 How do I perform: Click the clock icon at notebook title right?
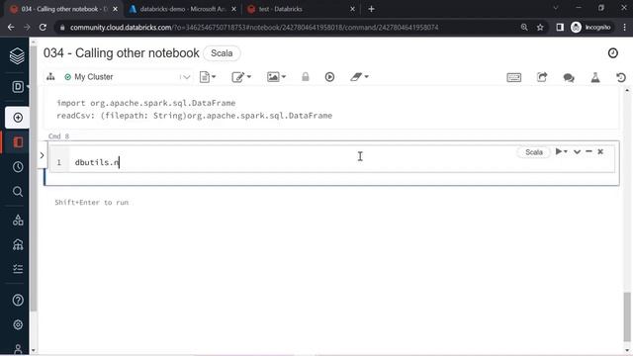pos(613,52)
